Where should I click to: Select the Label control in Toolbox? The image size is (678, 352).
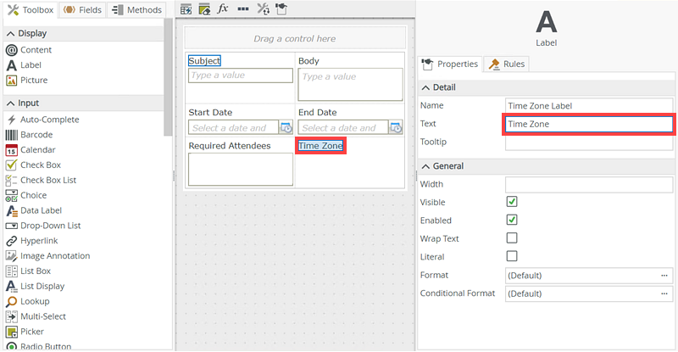[24, 65]
